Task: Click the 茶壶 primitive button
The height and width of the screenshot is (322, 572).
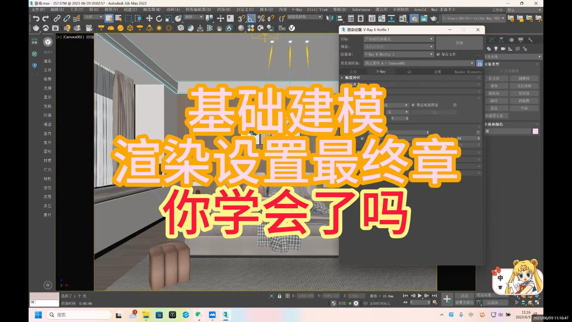Action: tap(496, 108)
